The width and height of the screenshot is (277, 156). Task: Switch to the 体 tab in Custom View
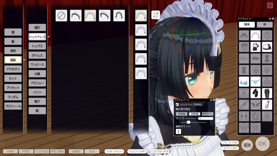pyautogui.click(x=265, y=25)
